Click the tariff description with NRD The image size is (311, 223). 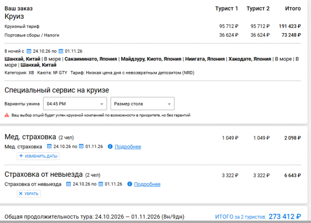(132, 73)
